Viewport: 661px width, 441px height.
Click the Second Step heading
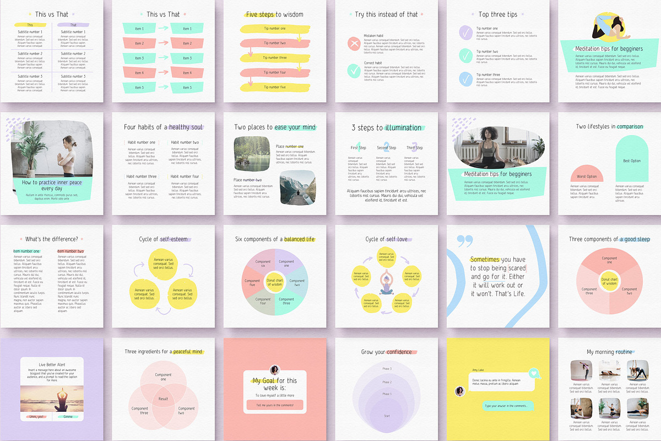386,148
